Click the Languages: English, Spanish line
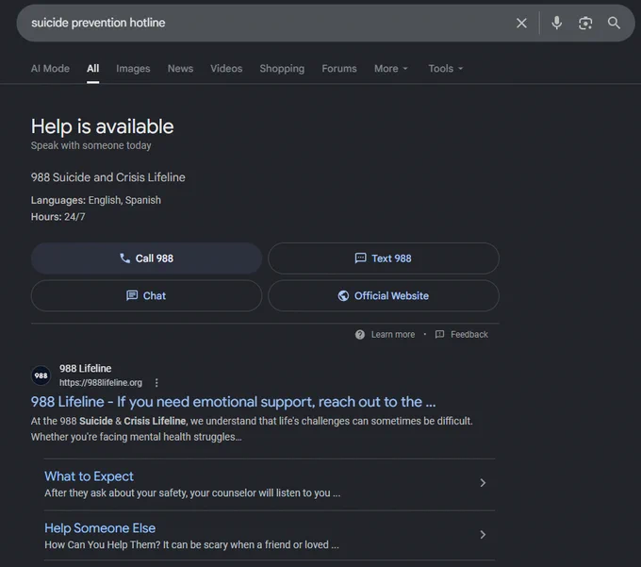Viewport: 641px width, 567px height. pos(95,200)
